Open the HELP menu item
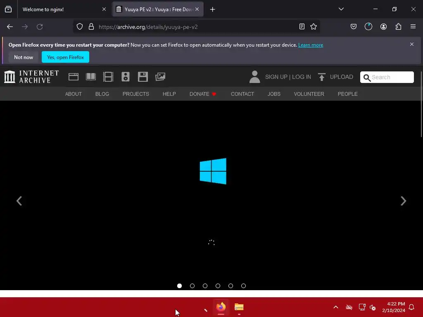The height and width of the screenshot is (317, 423). (x=169, y=94)
